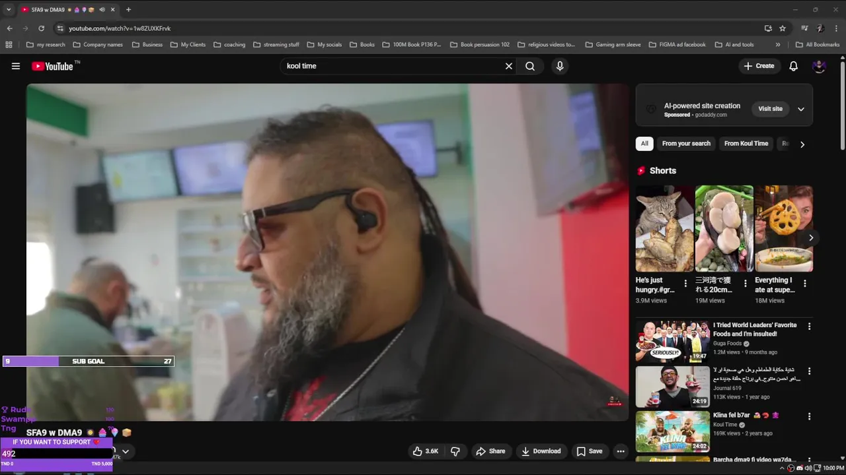The height and width of the screenshot is (475, 846).
Task: Open more actions three-dot menu under video
Action: (x=620, y=451)
